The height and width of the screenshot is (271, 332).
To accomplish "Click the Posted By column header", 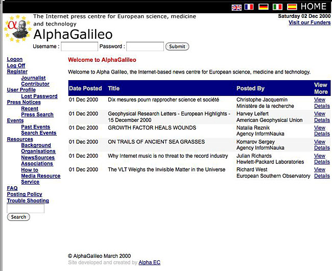I will point(250,88).
